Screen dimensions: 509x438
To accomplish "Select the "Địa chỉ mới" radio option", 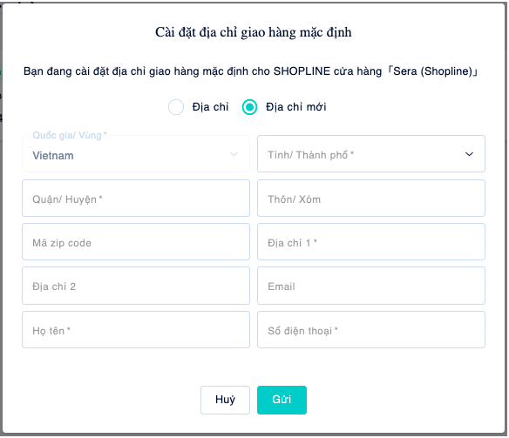I will 249,107.
